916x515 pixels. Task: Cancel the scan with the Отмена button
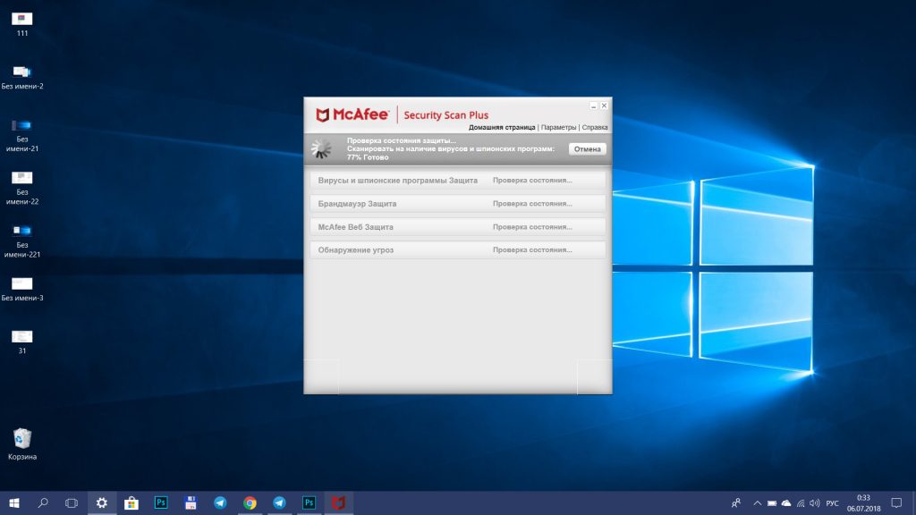(588, 148)
